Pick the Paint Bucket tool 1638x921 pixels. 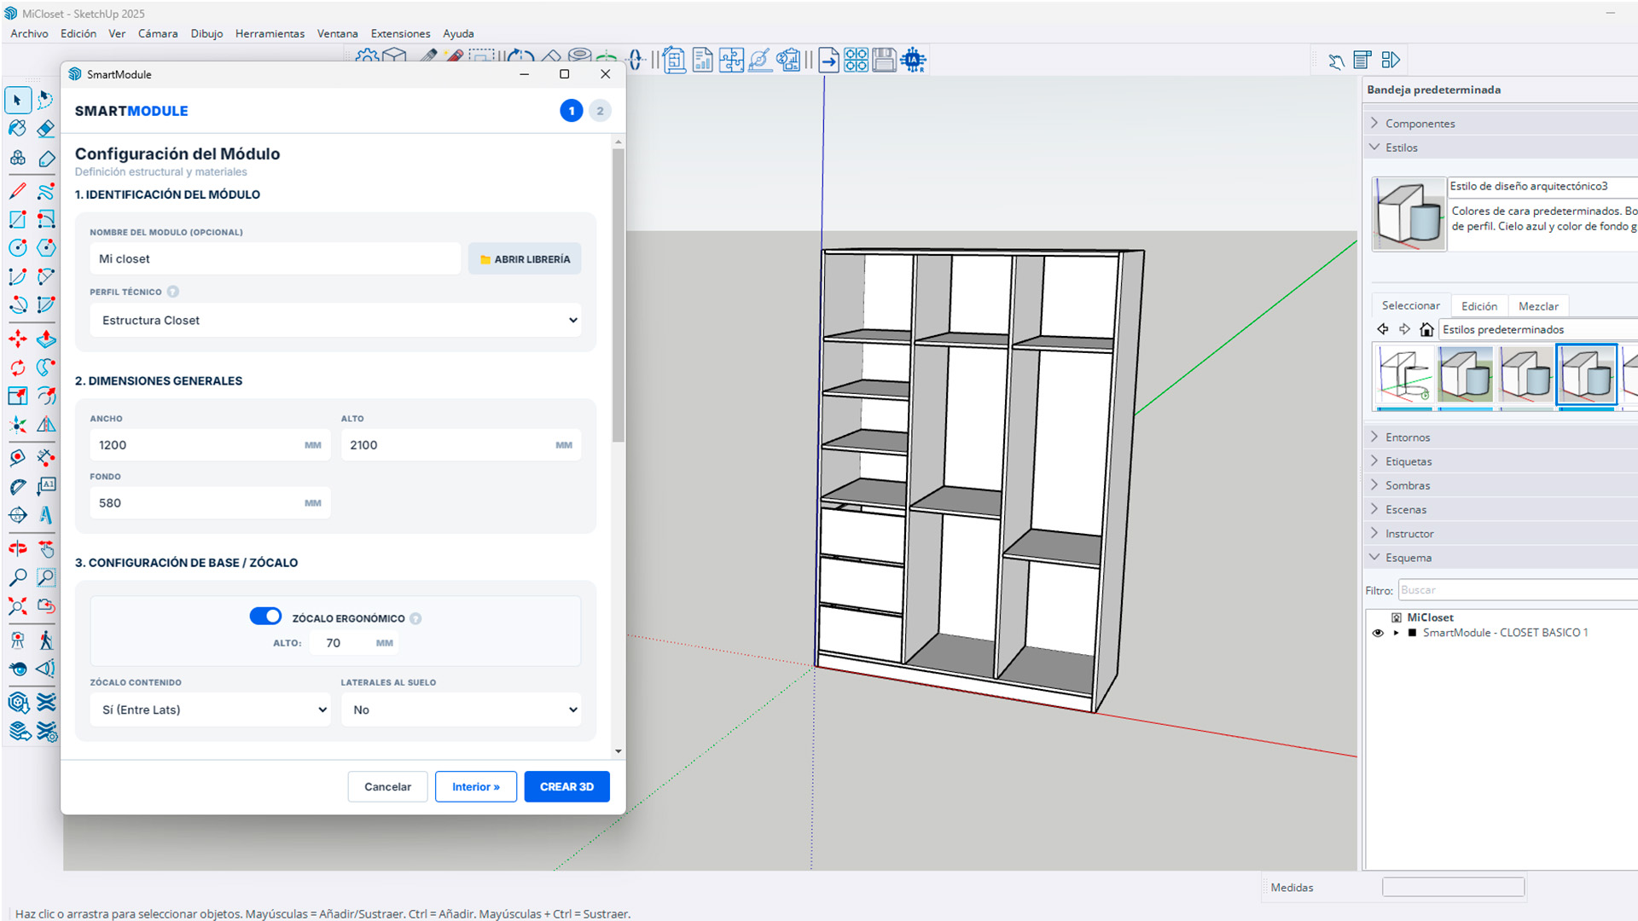coord(18,129)
